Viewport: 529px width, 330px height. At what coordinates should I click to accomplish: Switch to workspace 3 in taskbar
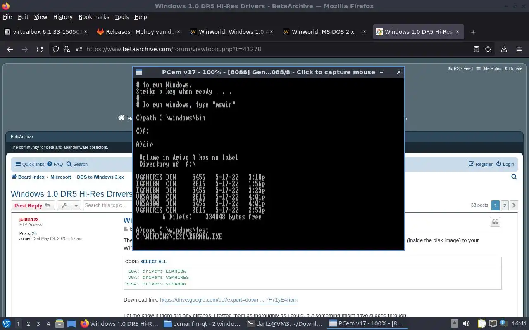(x=38, y=324)
